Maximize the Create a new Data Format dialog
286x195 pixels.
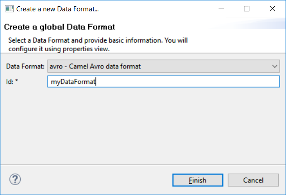[x=247, y=9]
